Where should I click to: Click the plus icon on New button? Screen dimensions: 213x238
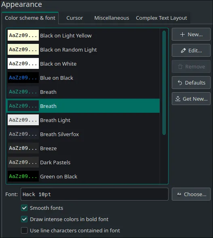(182, 35)
